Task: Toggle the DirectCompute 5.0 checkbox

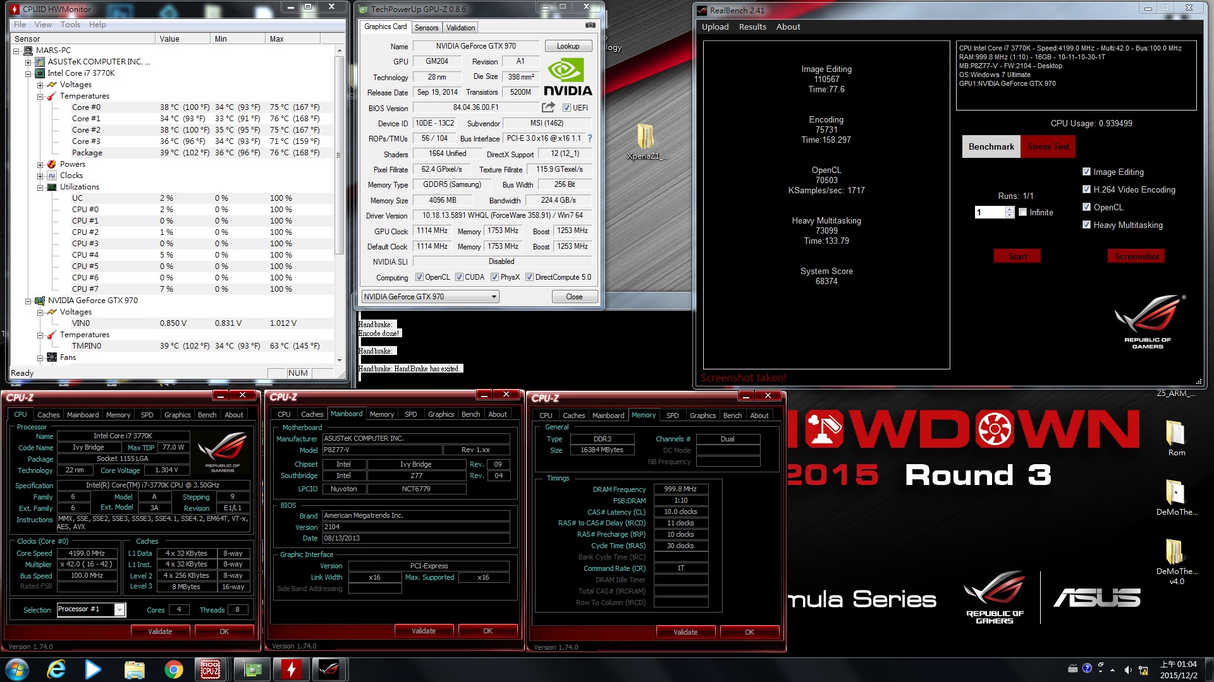Action: [x=529, y=277]
